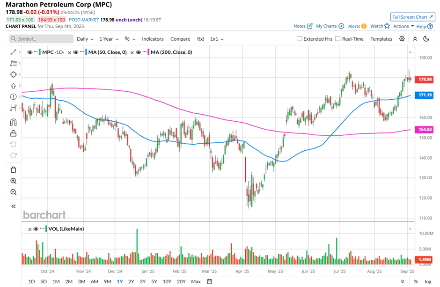Collapse the volume pane chevron
Image resolution: width=440 pixels, height=287 pixels.
pyautogui.click(x=410, y=229)
